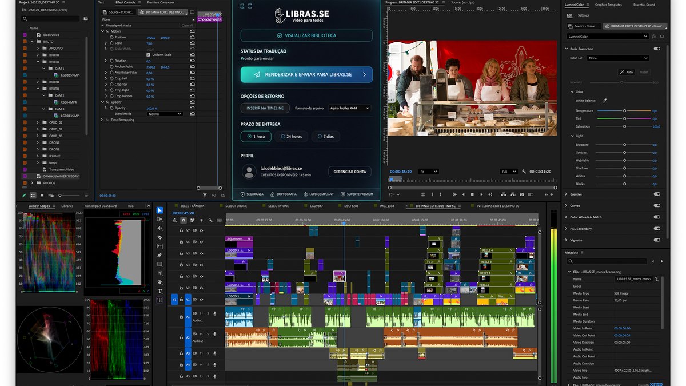Disable the Creative section switch
Viewport: 686px width, 386px height.
(657, 194)
